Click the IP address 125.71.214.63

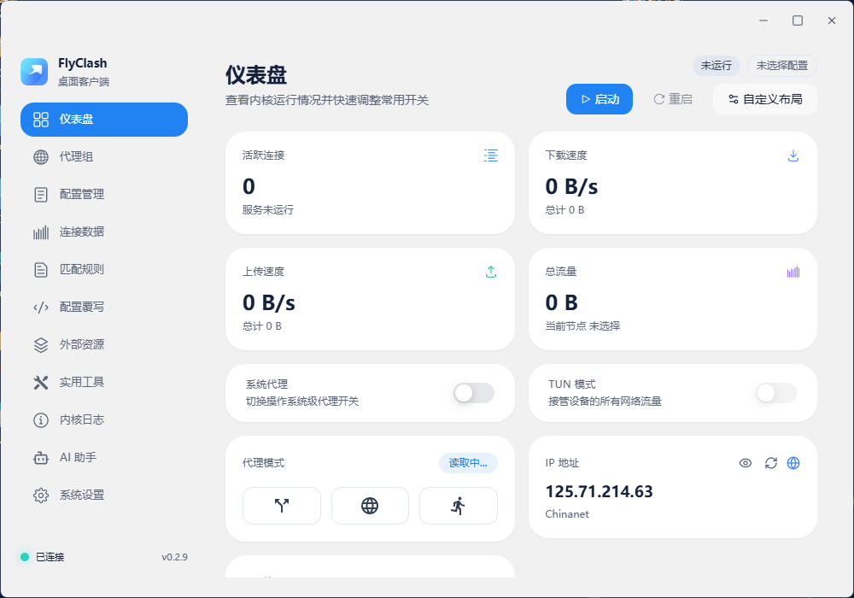click(x=600, y=492)
